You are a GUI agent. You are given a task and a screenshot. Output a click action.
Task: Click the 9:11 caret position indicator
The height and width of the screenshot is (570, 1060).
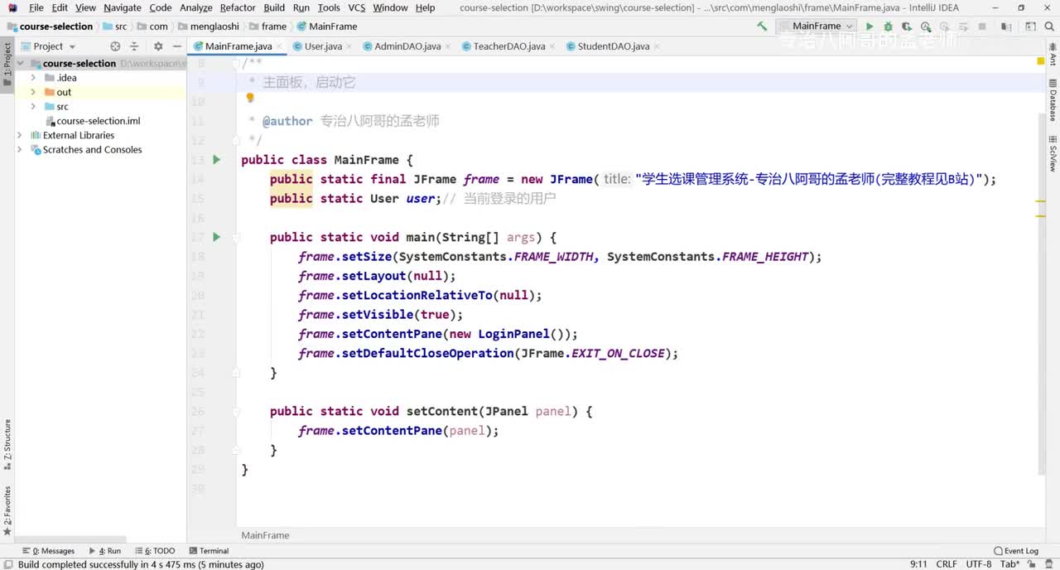click(918, 564)
